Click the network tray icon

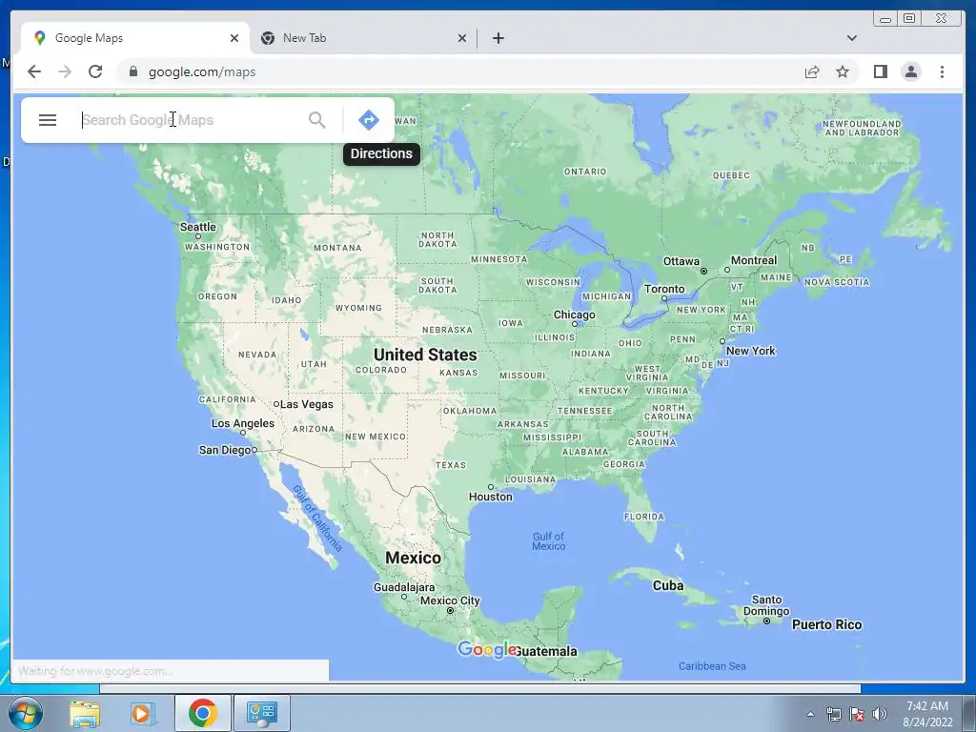(833, 714)
